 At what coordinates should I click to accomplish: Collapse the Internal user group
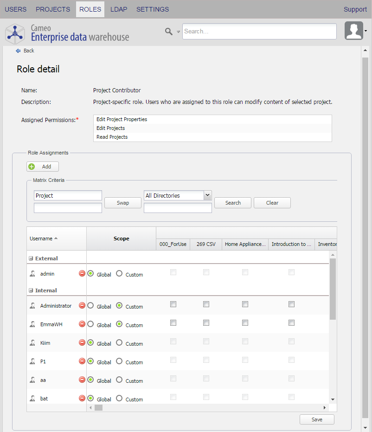pos(31,290)
